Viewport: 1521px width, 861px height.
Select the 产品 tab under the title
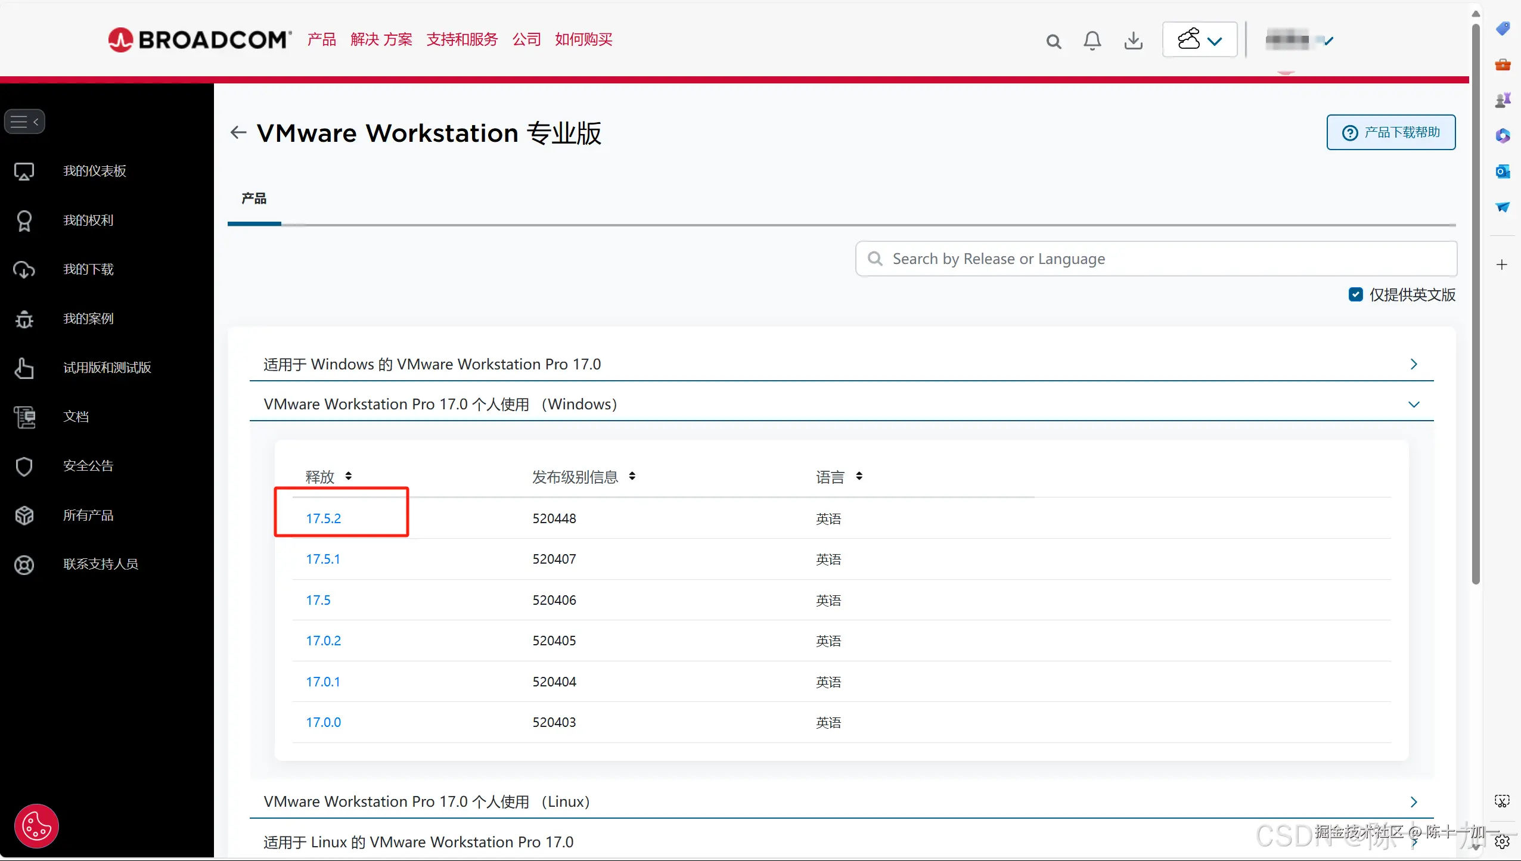point(254,198)
